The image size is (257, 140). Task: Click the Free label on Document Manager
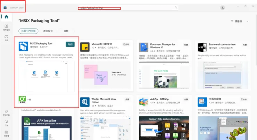tap(186, 44)
